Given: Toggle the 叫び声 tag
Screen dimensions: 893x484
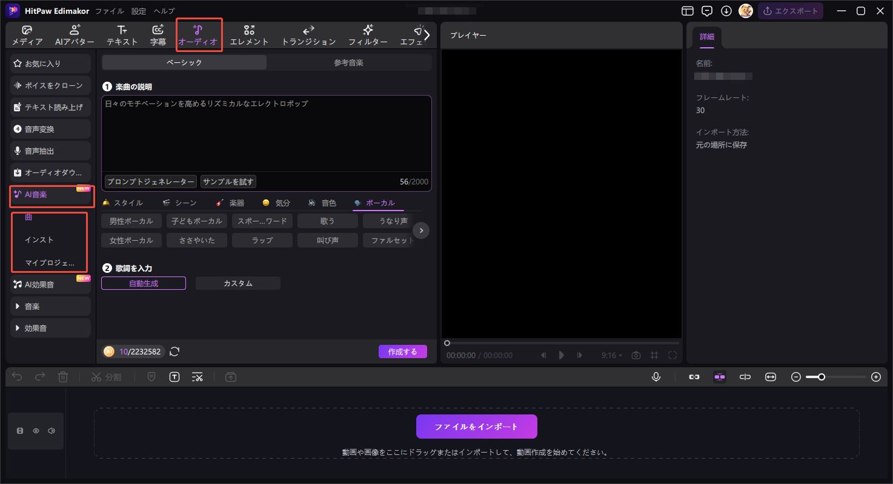Looking at the screenshot, I should 328,240.
